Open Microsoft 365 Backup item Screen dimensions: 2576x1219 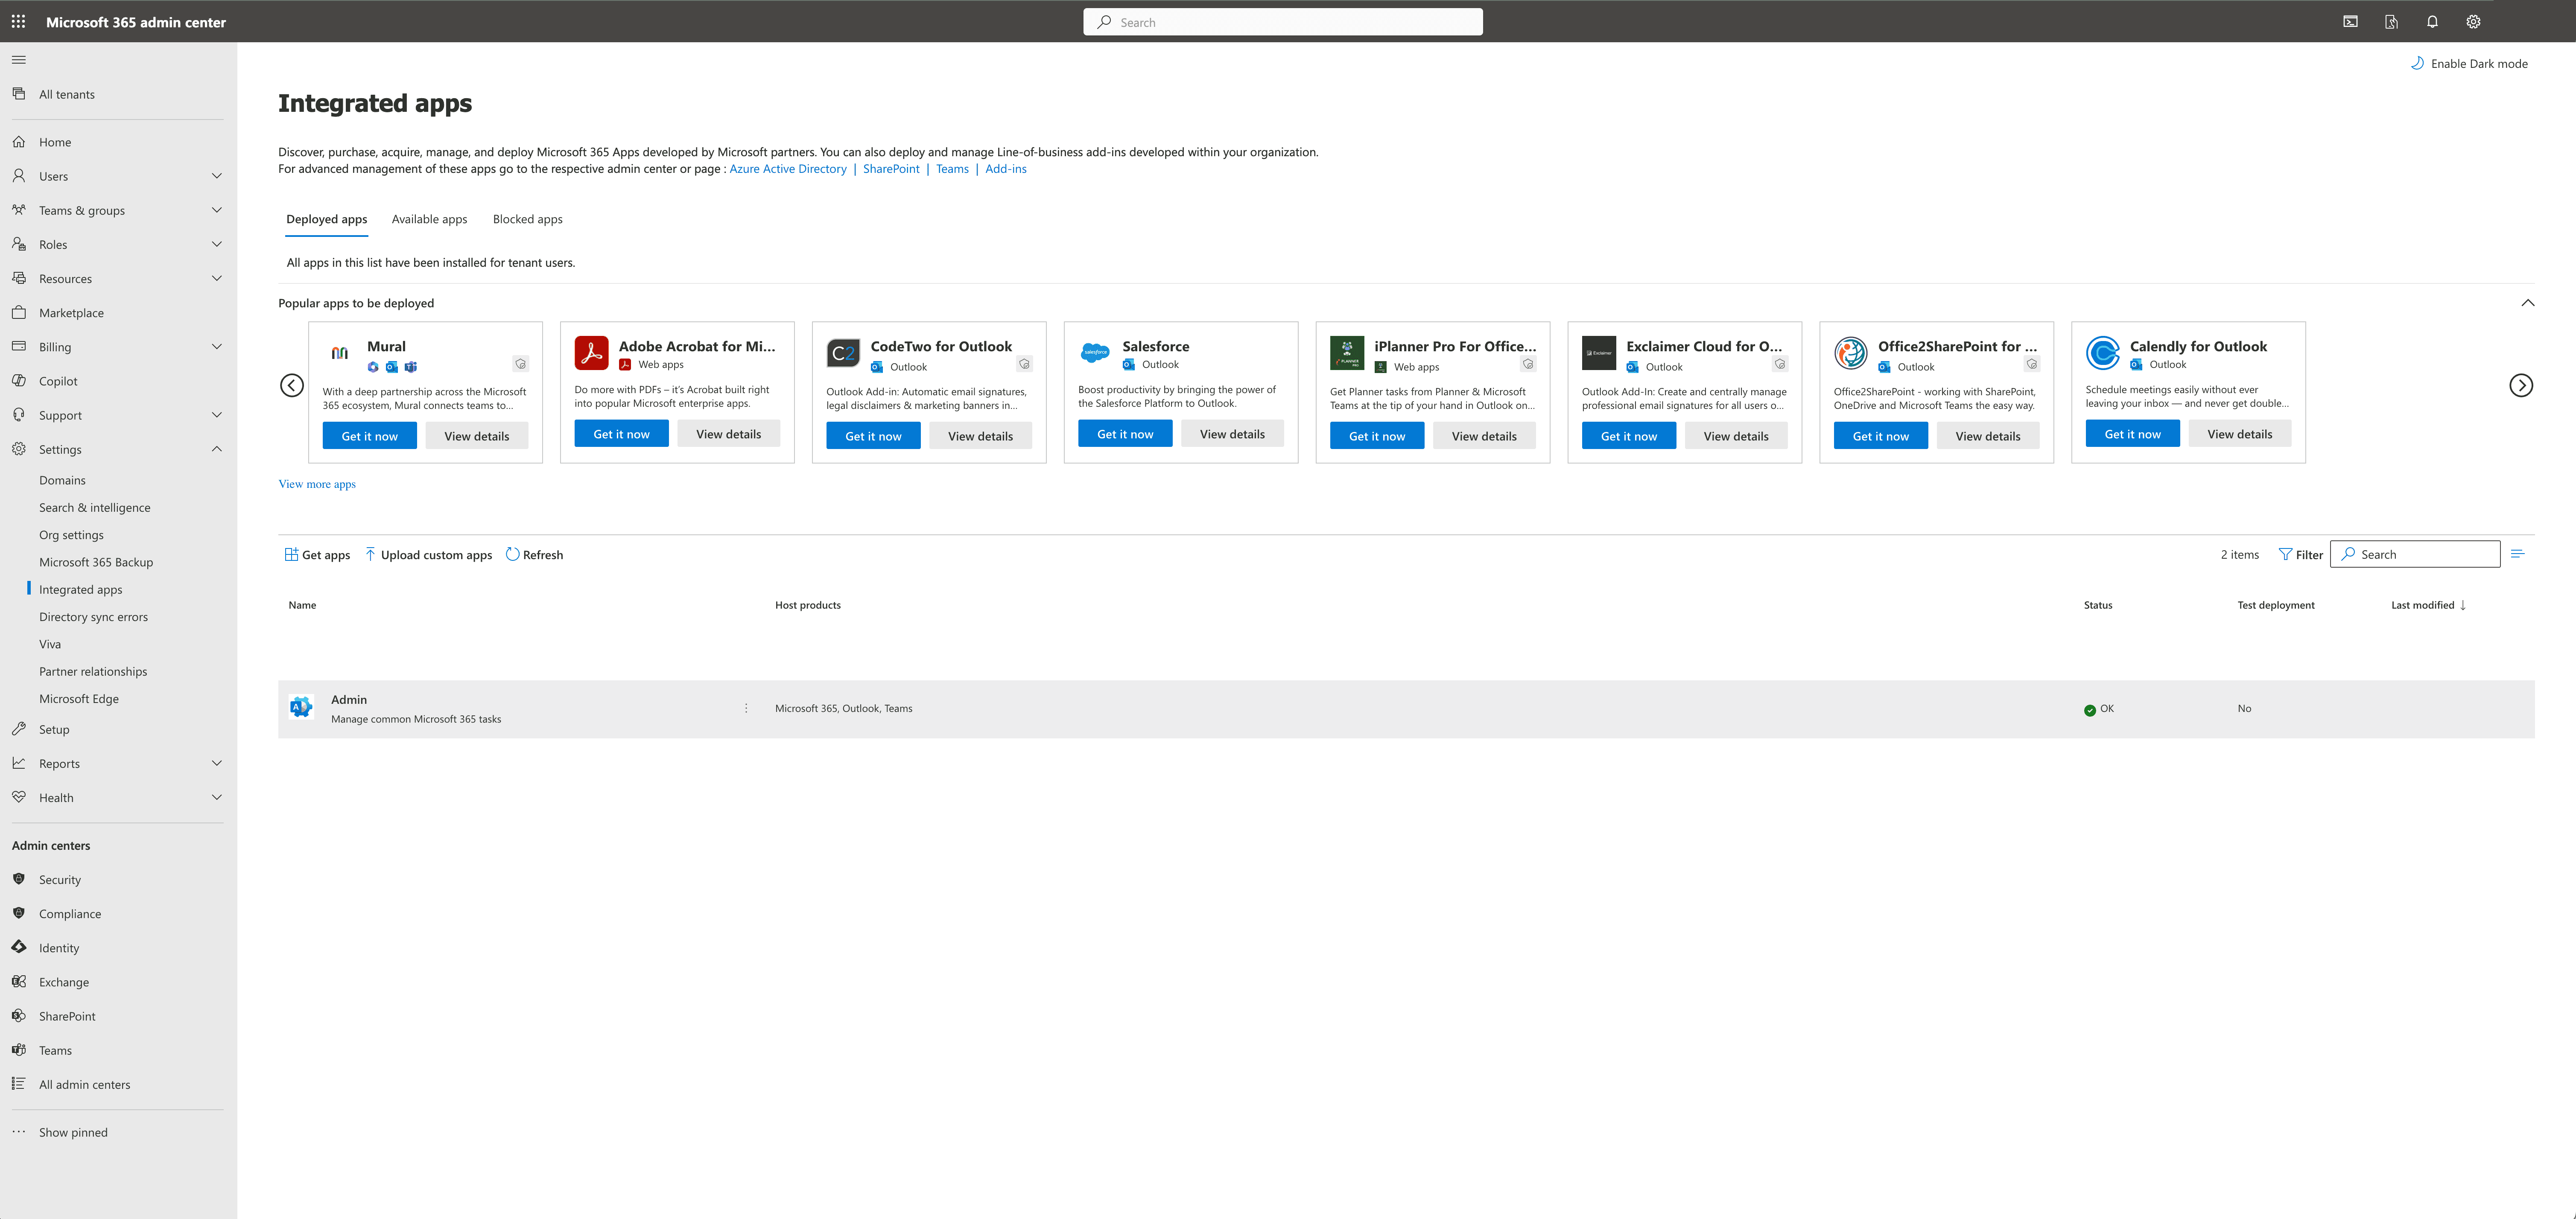[96, 562]
